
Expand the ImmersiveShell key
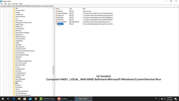pos(12,10)
